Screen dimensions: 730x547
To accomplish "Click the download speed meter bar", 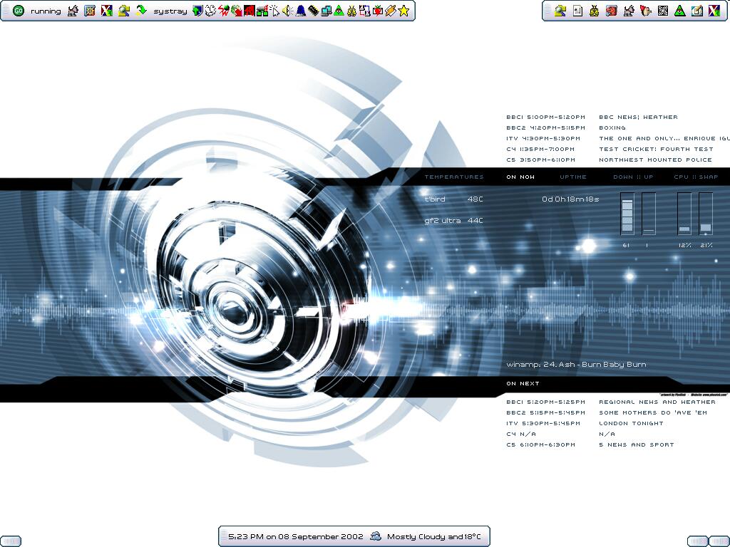I will [627, 214].
